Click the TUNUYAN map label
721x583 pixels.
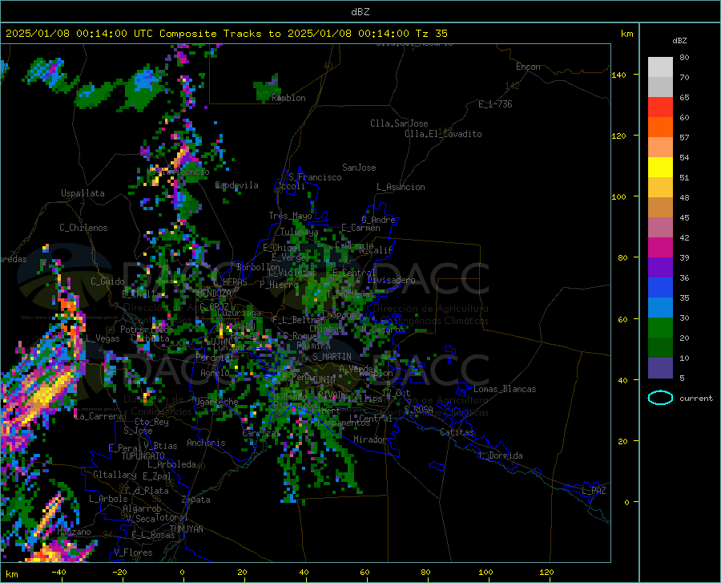tap(186, 529)
